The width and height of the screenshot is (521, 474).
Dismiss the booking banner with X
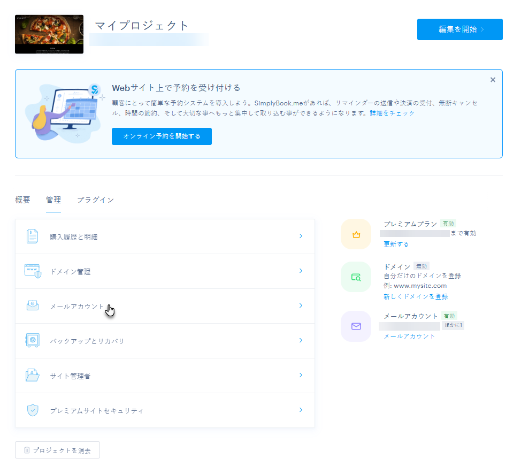[x=493, y=80]
